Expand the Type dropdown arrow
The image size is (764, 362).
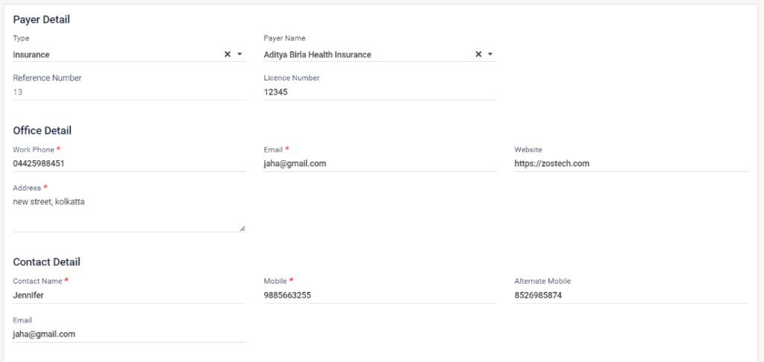(x=239, y=54)
